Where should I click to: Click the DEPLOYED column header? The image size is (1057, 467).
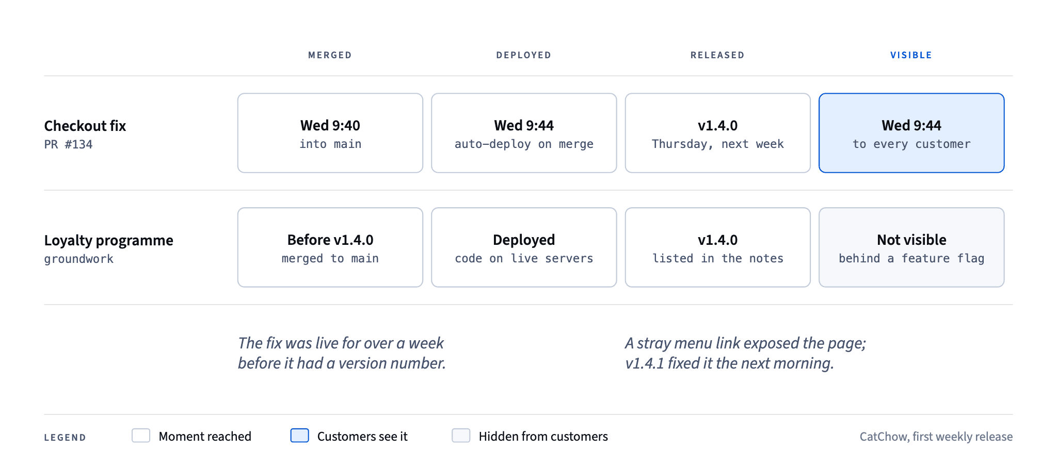[524, 55]
